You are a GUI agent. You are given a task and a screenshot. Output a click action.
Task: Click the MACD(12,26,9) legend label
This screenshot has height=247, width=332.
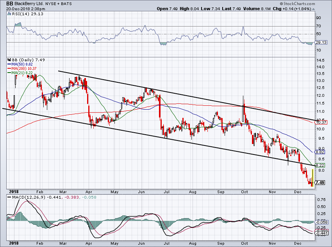pyautogui.click(x=29, y=197)
